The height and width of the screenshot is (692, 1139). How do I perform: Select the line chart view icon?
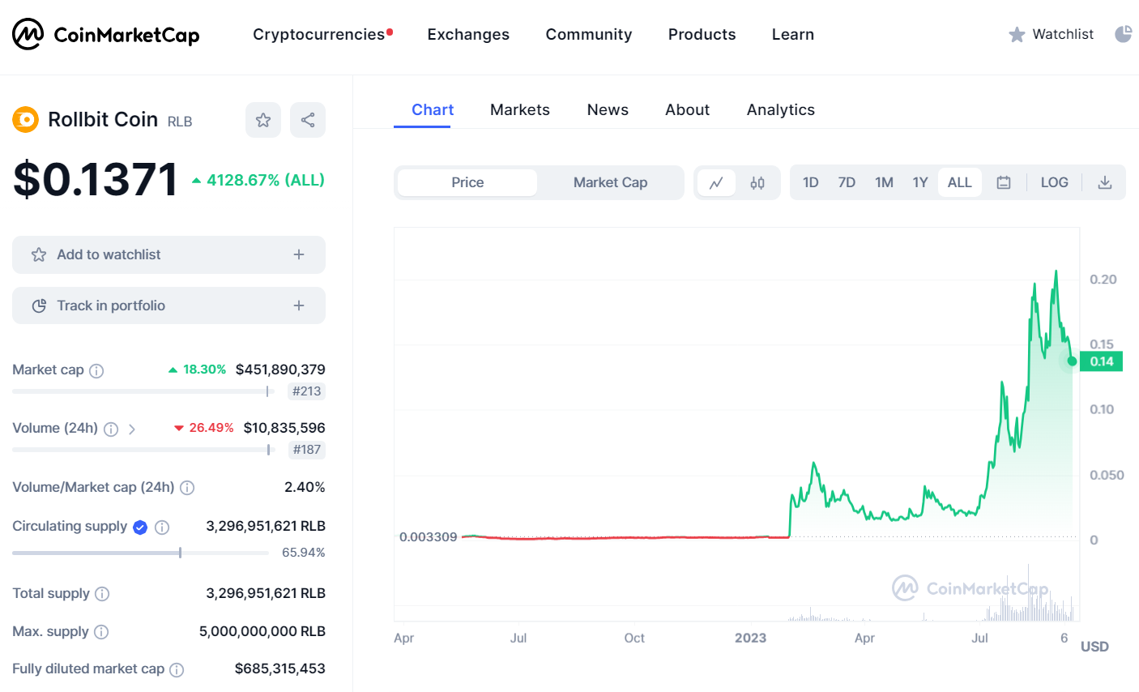pos(716,182)
